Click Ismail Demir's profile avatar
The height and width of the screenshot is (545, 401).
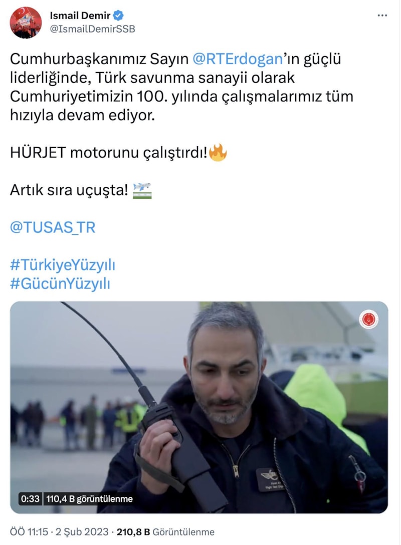click(x=26, y=23)
